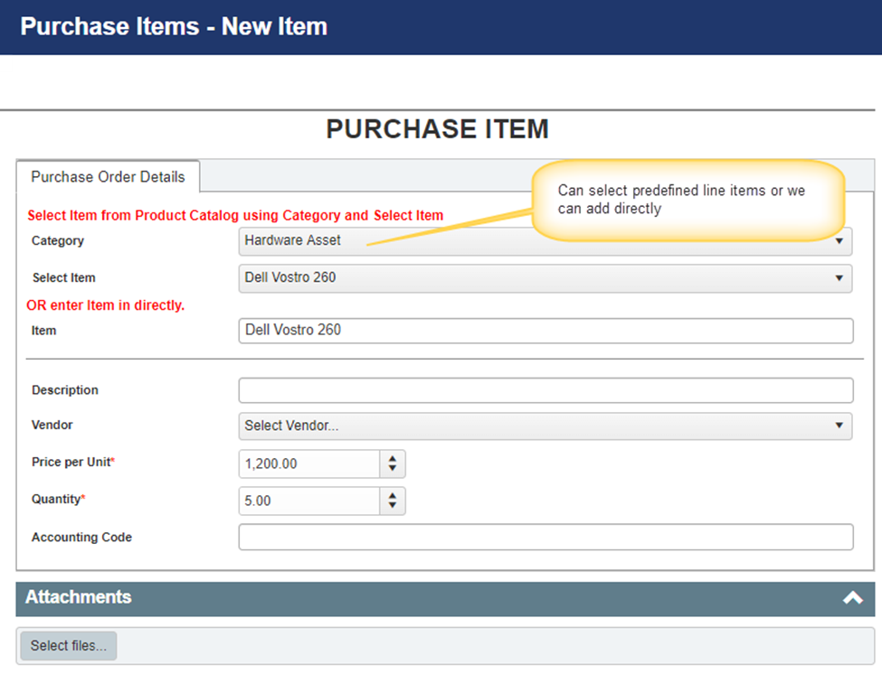Expand the Select Item dropdown
This screenshot has height=674, width=882.
tap(543, 278)
